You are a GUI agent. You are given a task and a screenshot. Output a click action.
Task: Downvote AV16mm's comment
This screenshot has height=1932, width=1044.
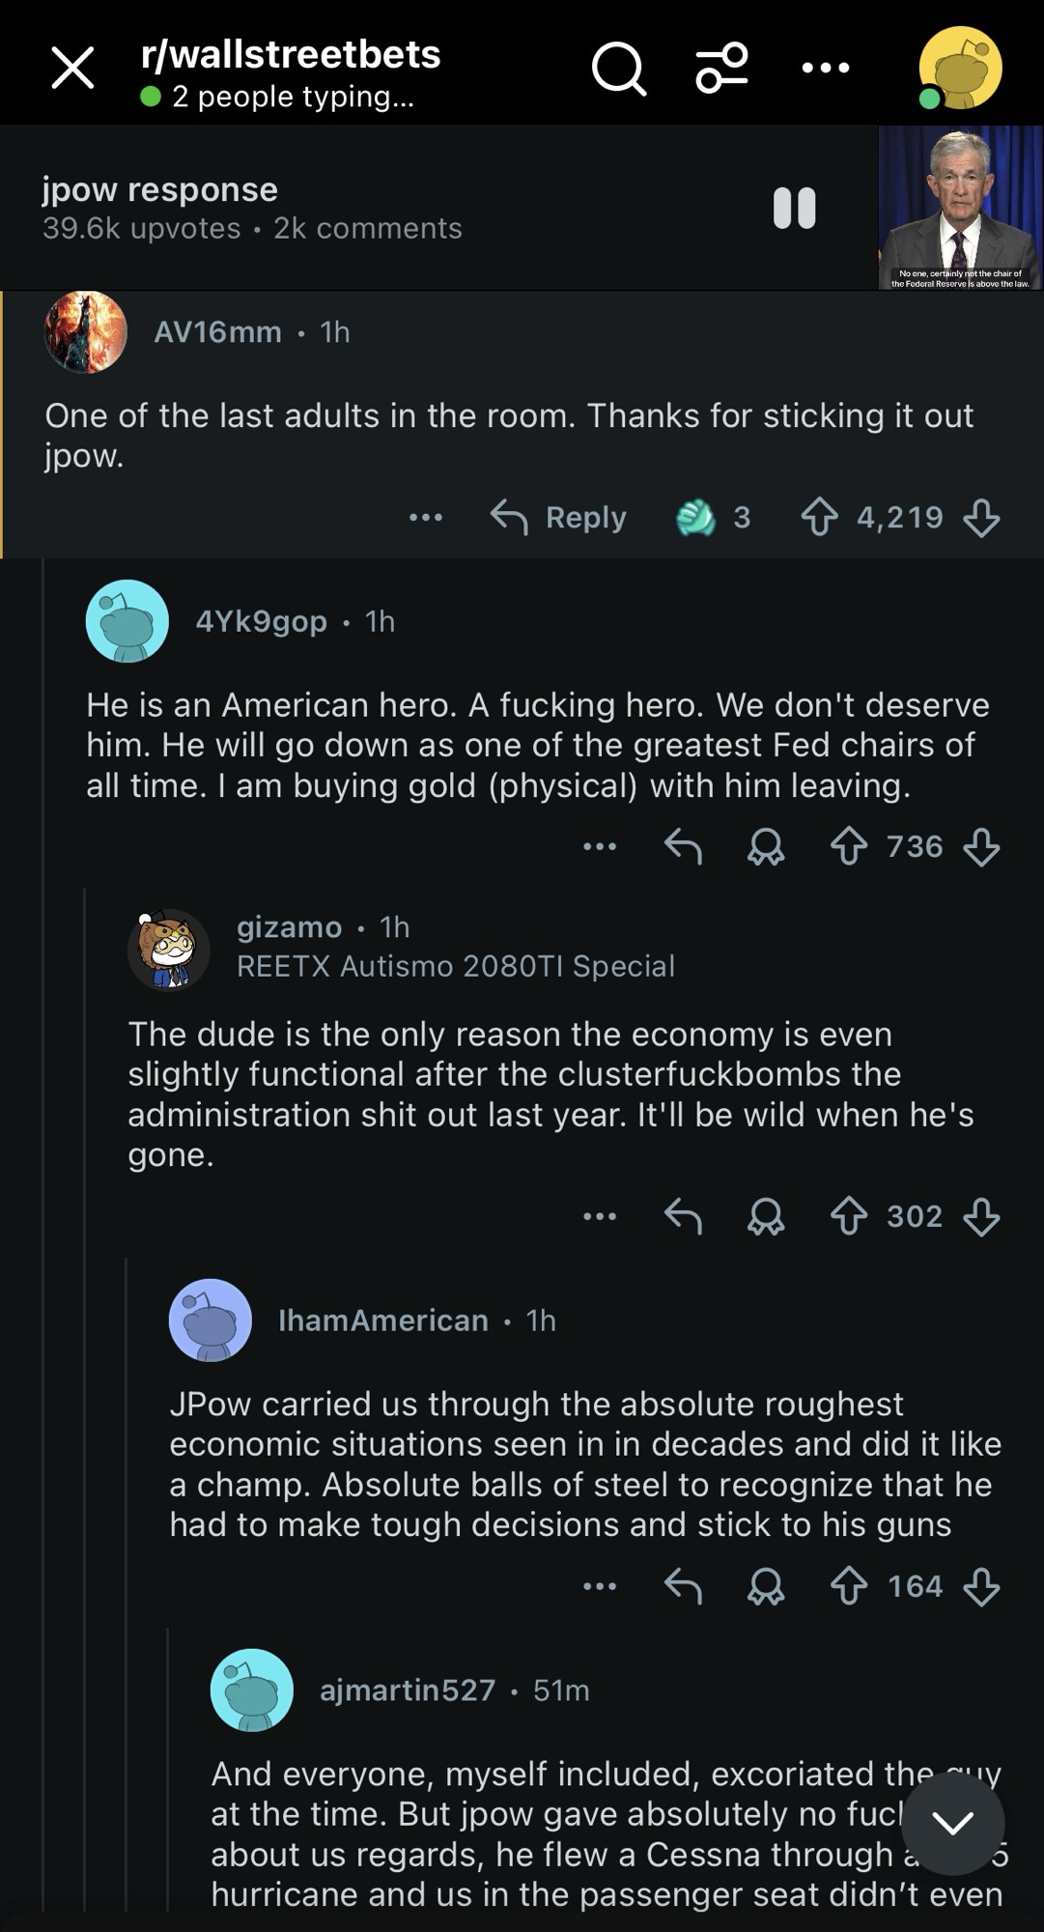pos(981,517)
